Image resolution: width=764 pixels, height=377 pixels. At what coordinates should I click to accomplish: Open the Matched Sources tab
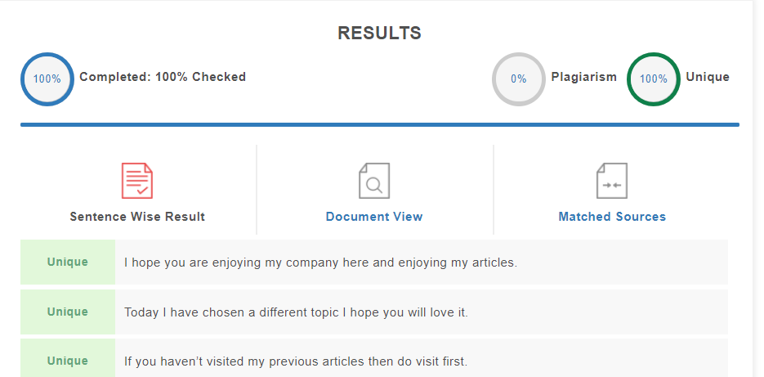[x=612, y=217]
